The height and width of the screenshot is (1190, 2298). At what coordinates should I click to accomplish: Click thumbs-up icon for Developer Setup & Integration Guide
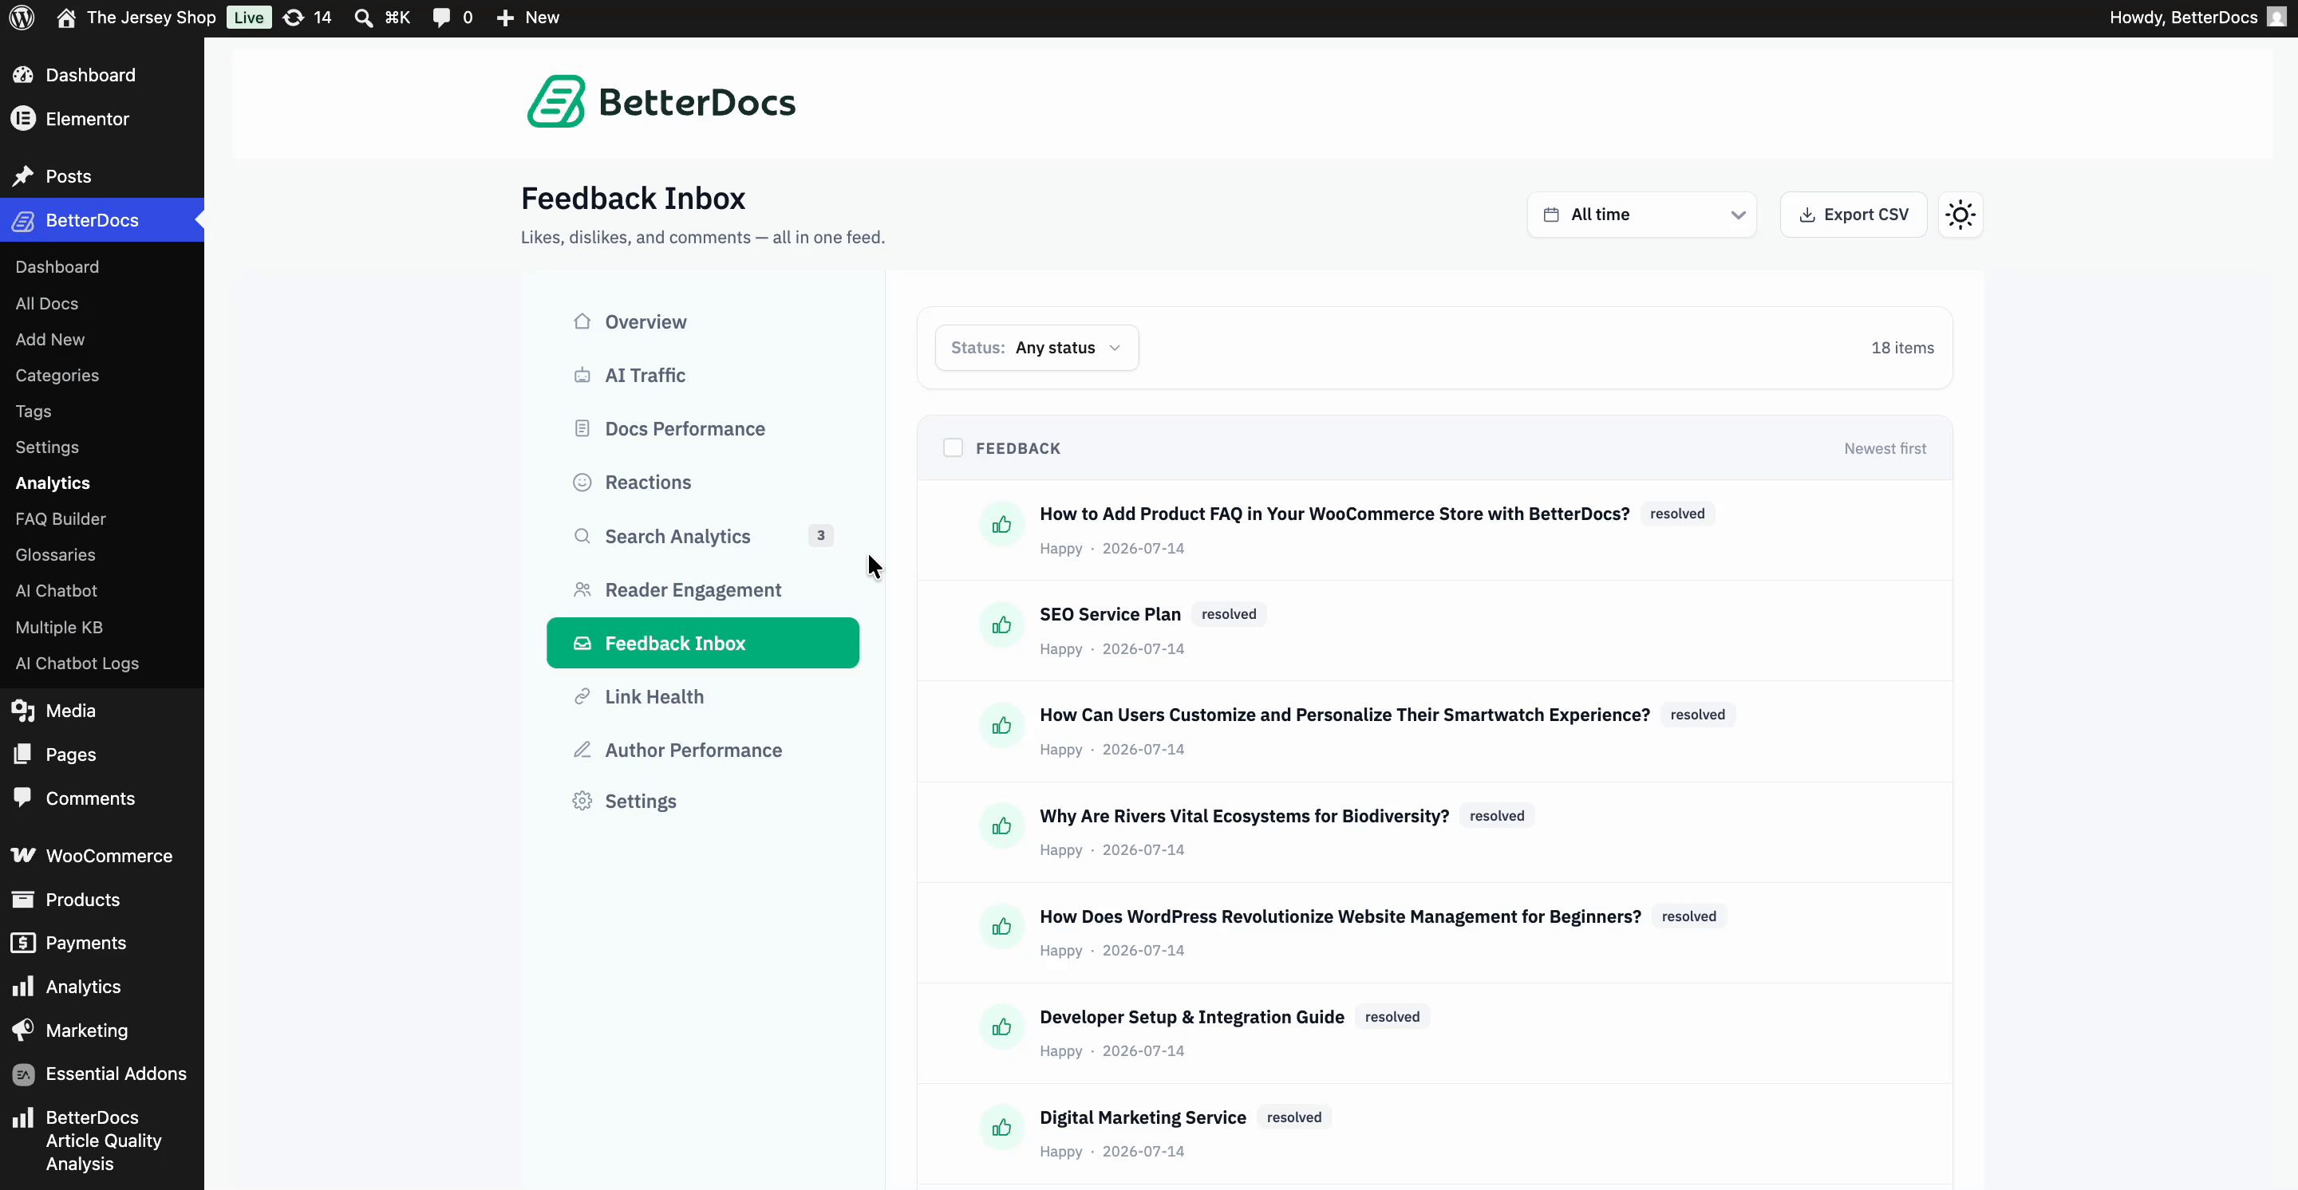[1002, 1026]
